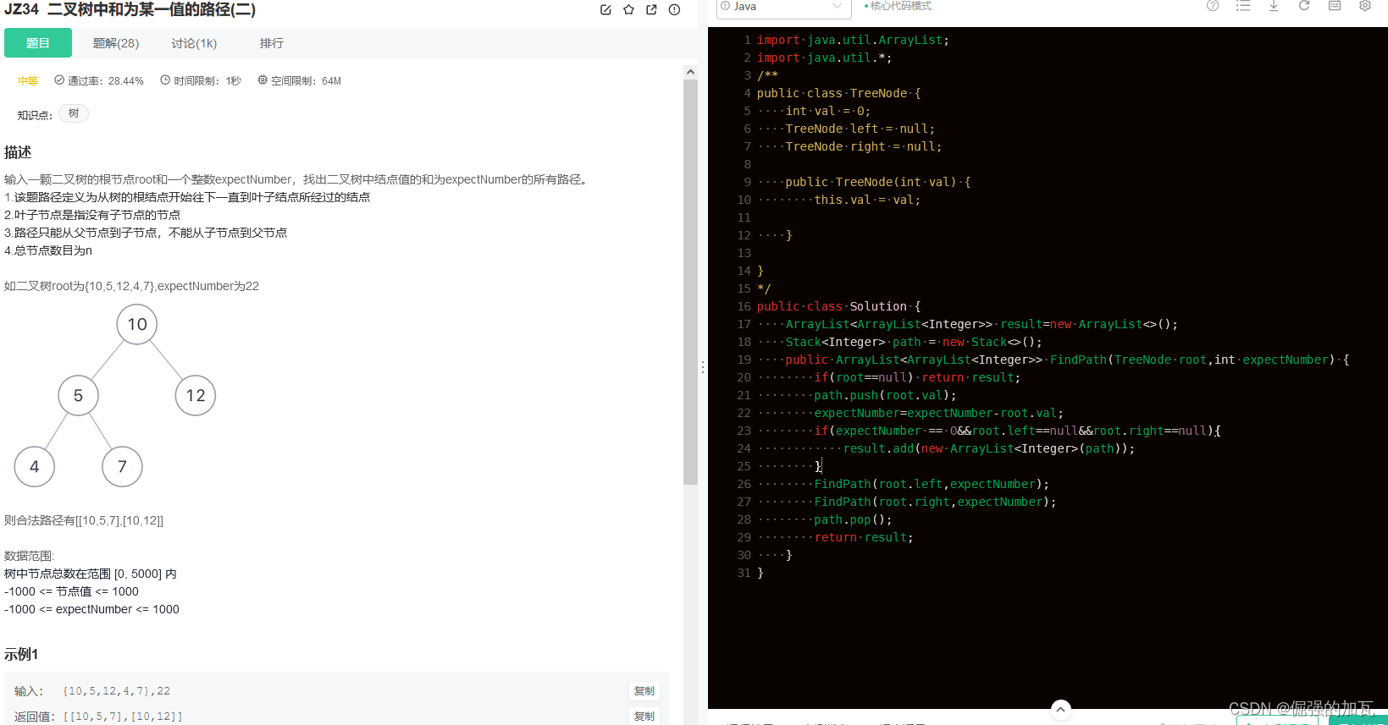Switch to the 题解(28) tab
Viewport: 1388px width, 725px height.
click(116, 43)
